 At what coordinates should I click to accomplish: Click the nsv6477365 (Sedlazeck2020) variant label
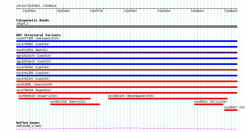pos(38,38)
